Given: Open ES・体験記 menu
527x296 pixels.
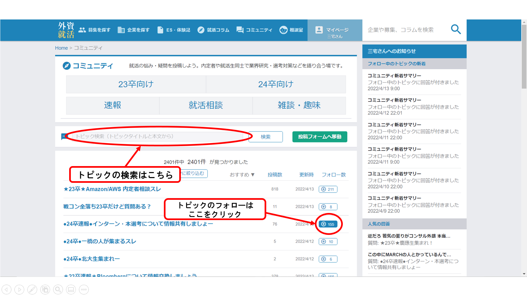Looking at the screenshot, I should (x=174, y=30).
